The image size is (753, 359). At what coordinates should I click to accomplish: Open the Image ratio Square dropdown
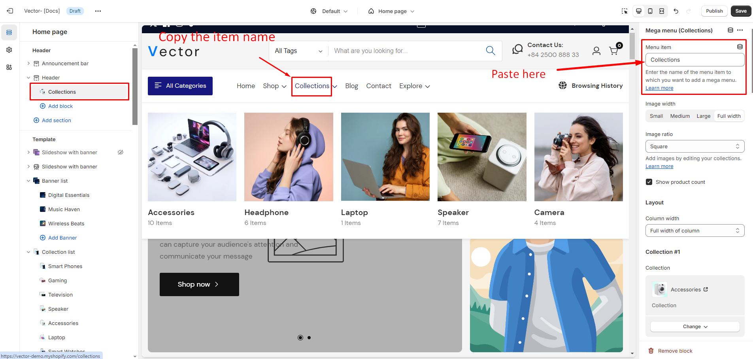[x=694, y=146]
